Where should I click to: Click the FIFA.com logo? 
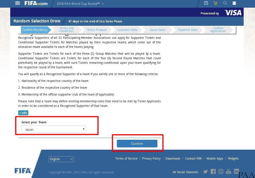point(36,3)
